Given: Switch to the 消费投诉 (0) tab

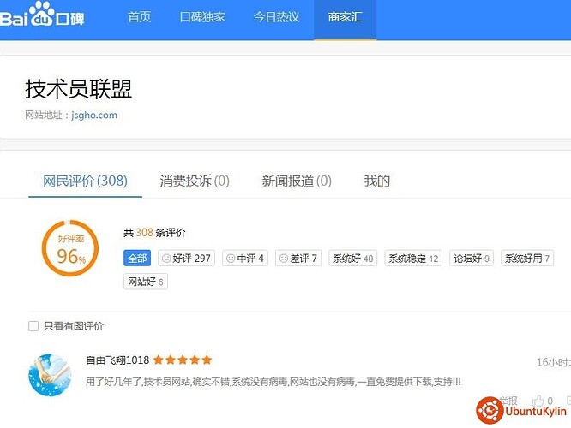Looking at the screenshot, I should (x=195, y=181).
